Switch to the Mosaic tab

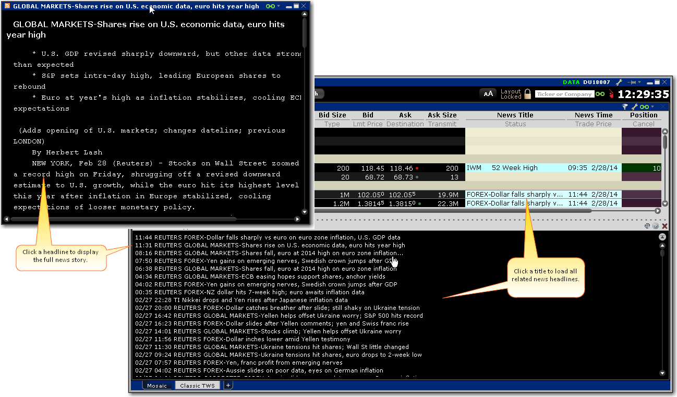tap(157, 386)
